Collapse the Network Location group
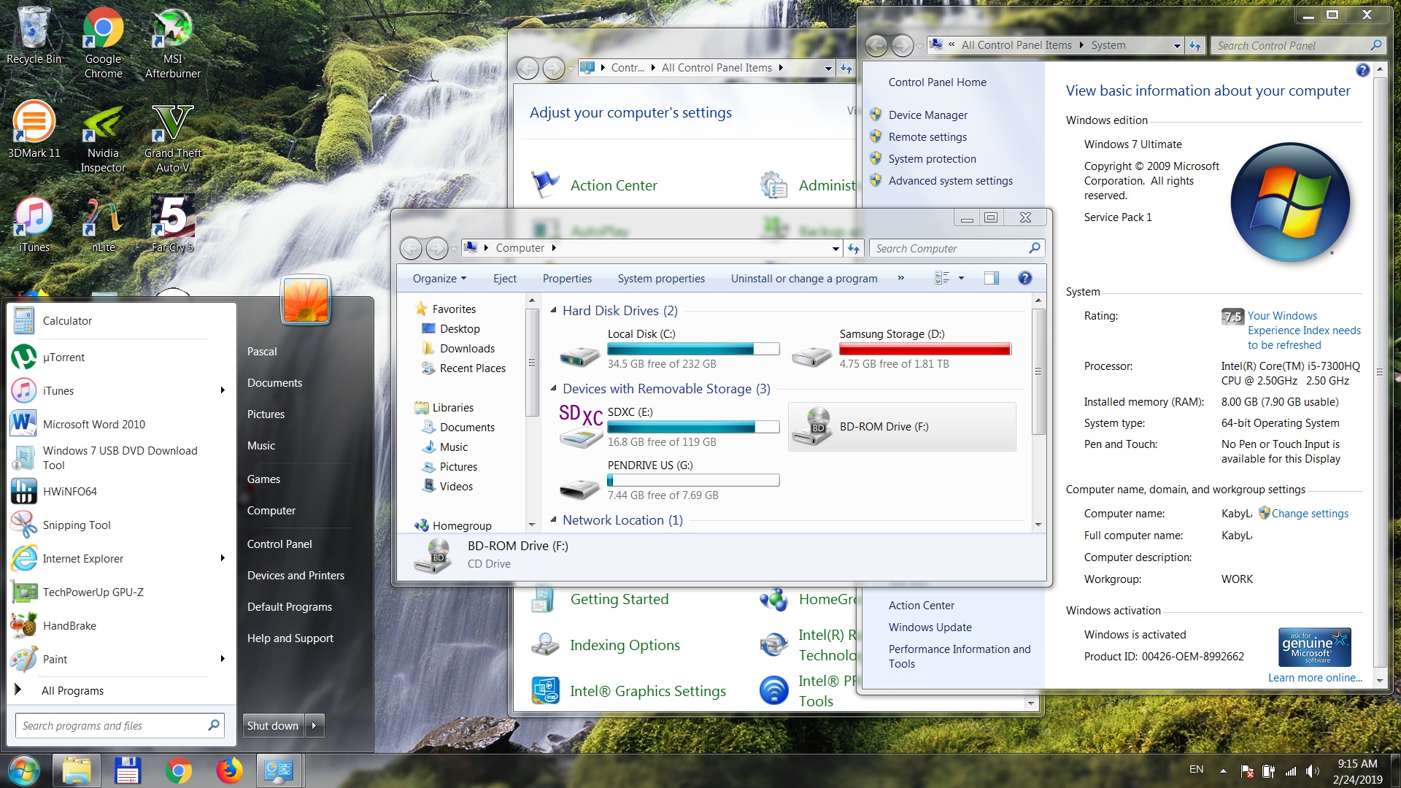Image resolution: width=1401 pixels, height=788 pixels. 553,519
